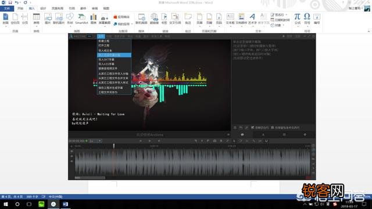This screenshot has width=372, height=209.
Task: Insert date and time (日期和时间)
Action: [280, 20]
